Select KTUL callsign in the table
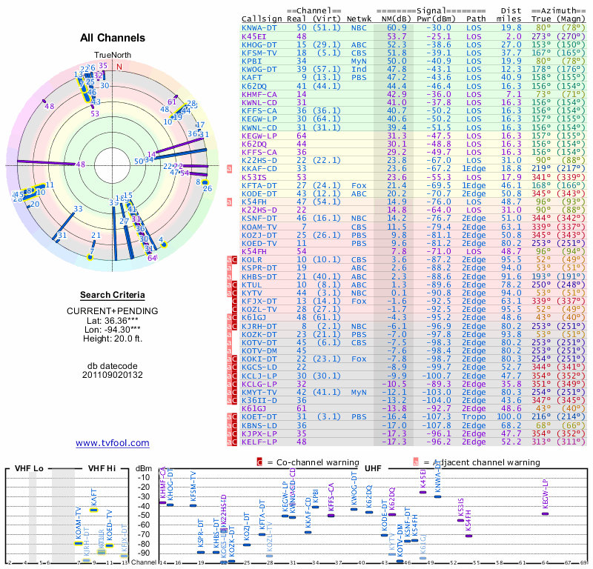593x569 pixels. pyautogui.click(x=251, y=285)
